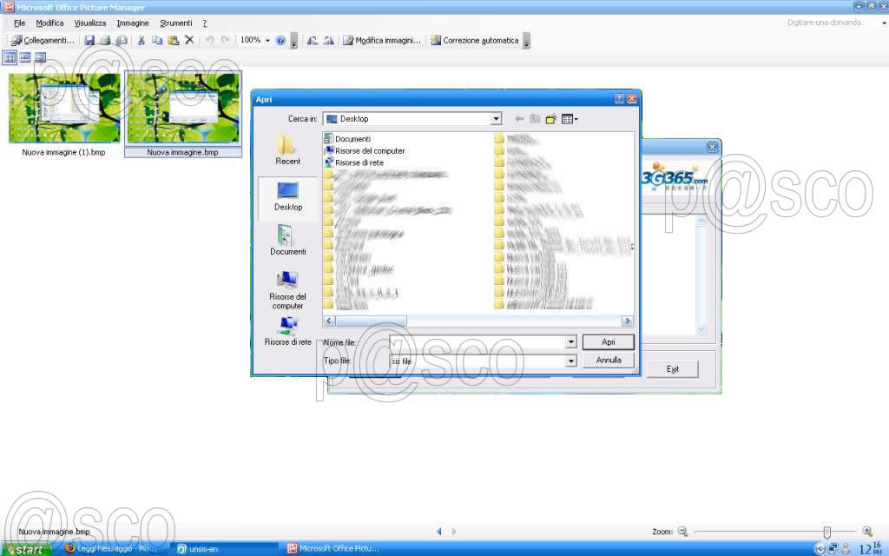Open Documenti from the Apri places bar
Screen dimensions: 889x556
(288, 240)
